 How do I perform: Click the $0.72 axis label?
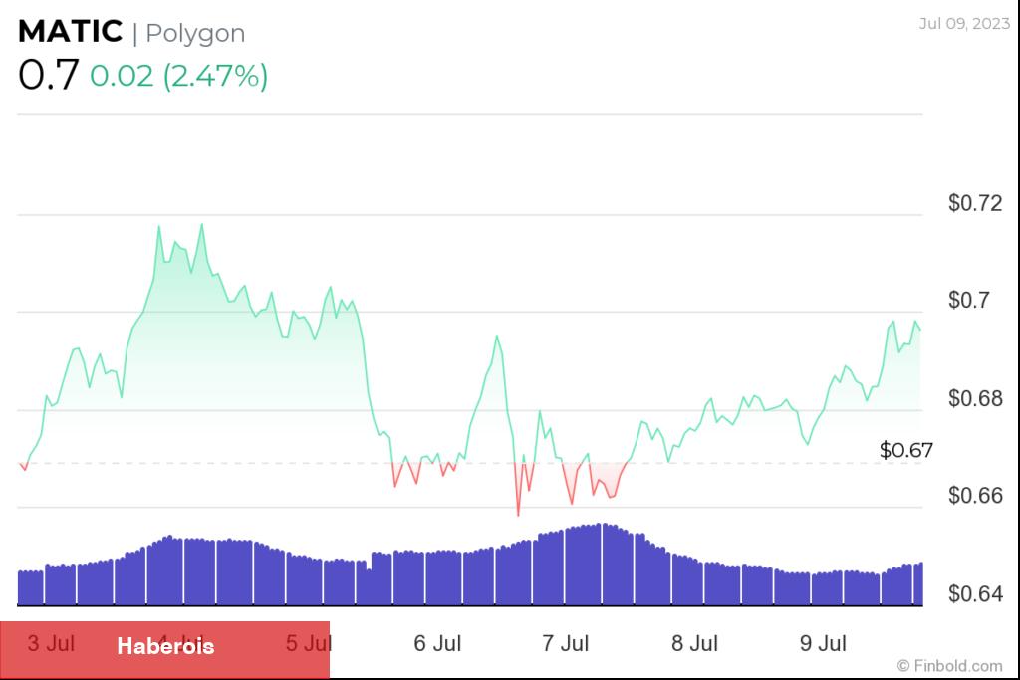(x=975, y=203)
